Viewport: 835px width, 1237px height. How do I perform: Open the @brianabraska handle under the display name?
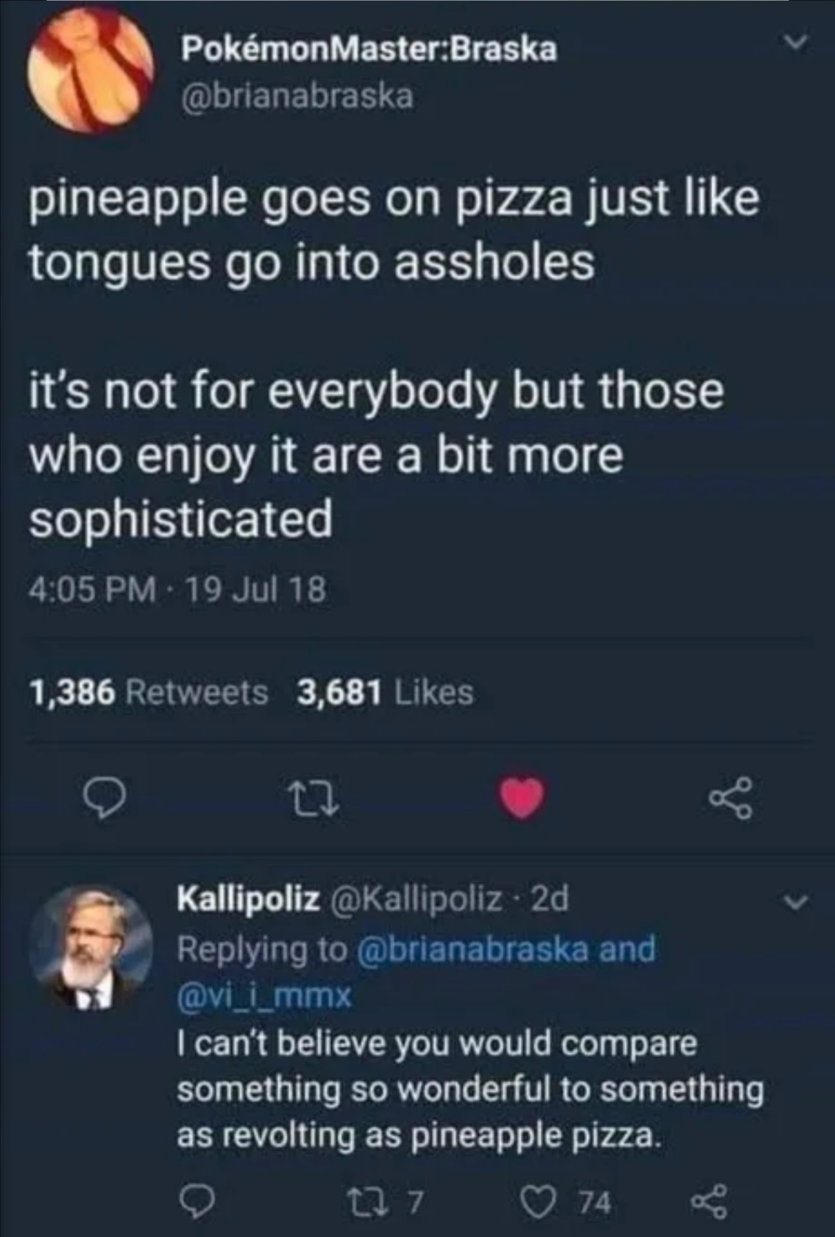(297, 96)
